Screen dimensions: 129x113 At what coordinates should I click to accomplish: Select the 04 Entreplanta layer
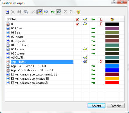click(x=20, y=45)
